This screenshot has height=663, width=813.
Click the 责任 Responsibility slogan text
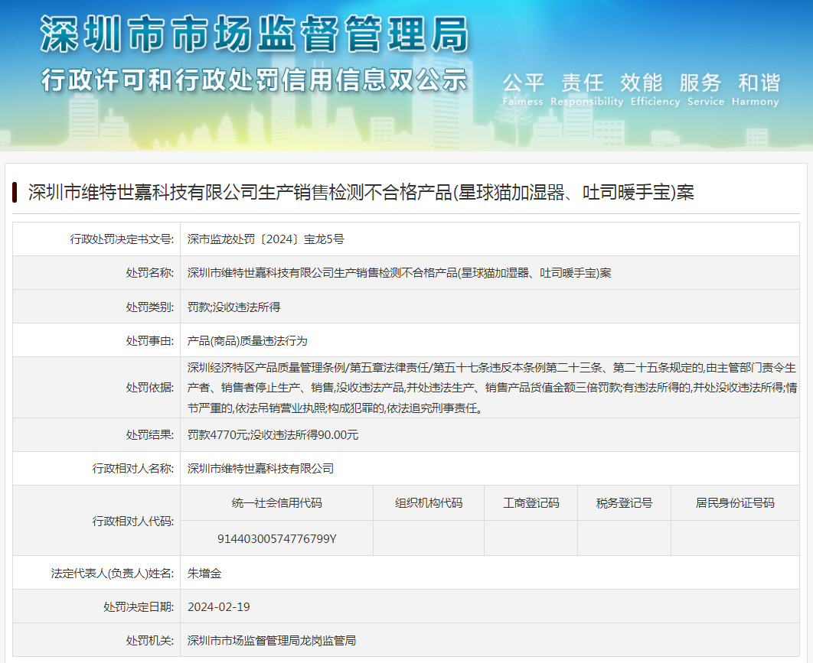586,89
